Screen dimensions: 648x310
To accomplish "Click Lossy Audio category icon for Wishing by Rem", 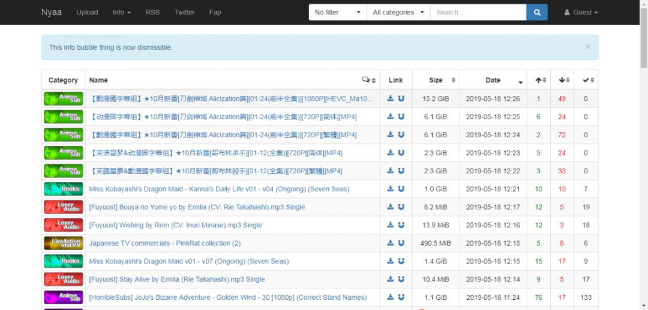I will pyautogui.click(x=63, y=225).
